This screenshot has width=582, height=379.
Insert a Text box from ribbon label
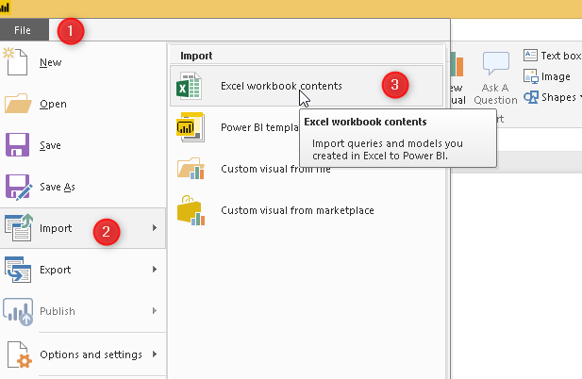pyautogui.click(x=561, y=56)
